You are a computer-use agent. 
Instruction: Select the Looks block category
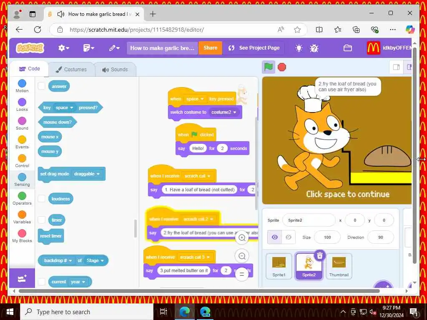[22, 105]
